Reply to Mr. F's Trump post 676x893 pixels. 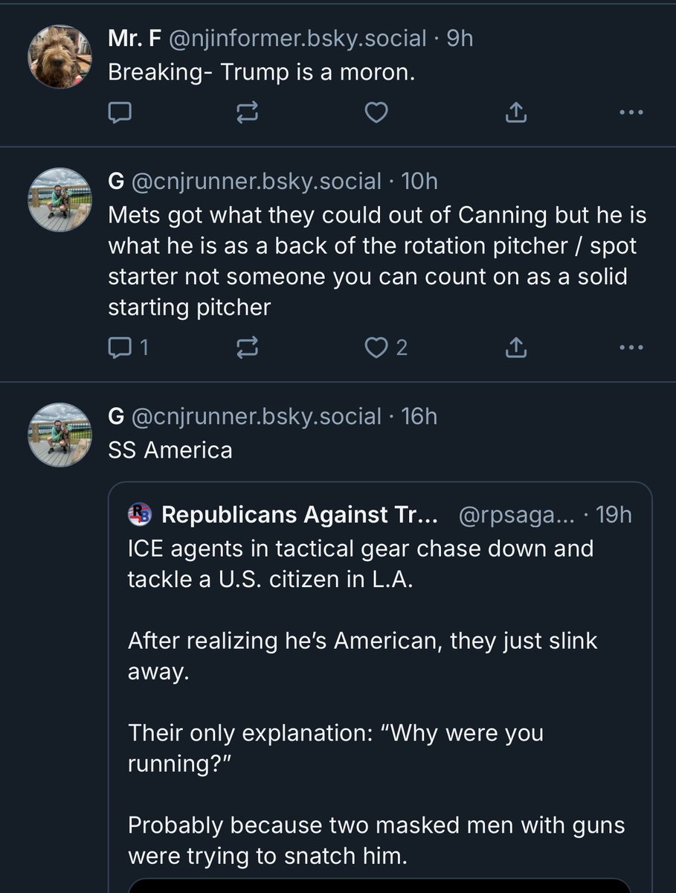click(x=120, y=112)
